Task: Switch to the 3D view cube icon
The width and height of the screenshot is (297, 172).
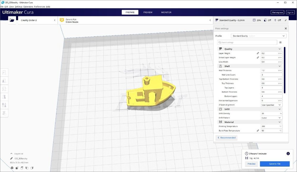Action: pos(12,168)
